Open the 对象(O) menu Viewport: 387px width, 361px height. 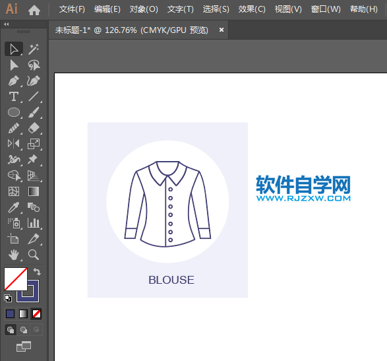(x=144, y=9)
